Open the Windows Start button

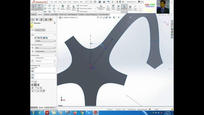click(x=33, y=113)
